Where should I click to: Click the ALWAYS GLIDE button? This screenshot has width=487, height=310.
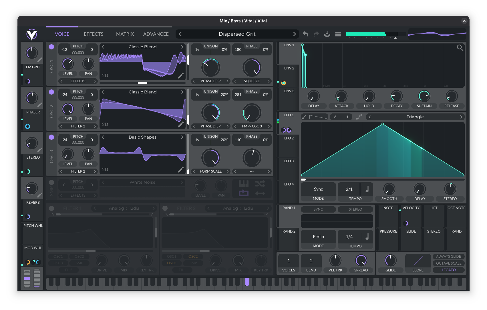pos(448,257)
